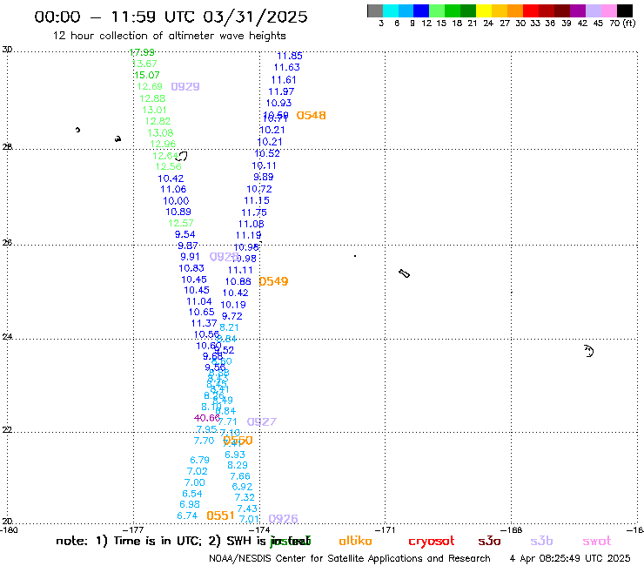Click the '12 hour collection of altimeter wave heights' subtitle
This screenshot has height=566, width=644.
pyautogui.click(x=169, y=36)
